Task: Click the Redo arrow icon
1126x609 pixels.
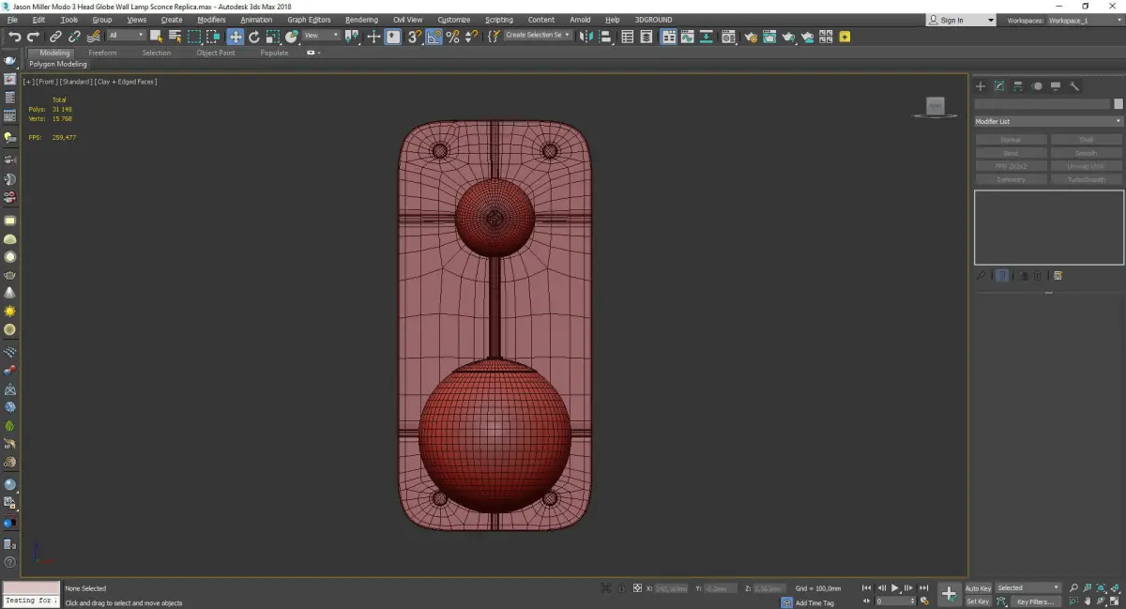Action: (33, 37)
